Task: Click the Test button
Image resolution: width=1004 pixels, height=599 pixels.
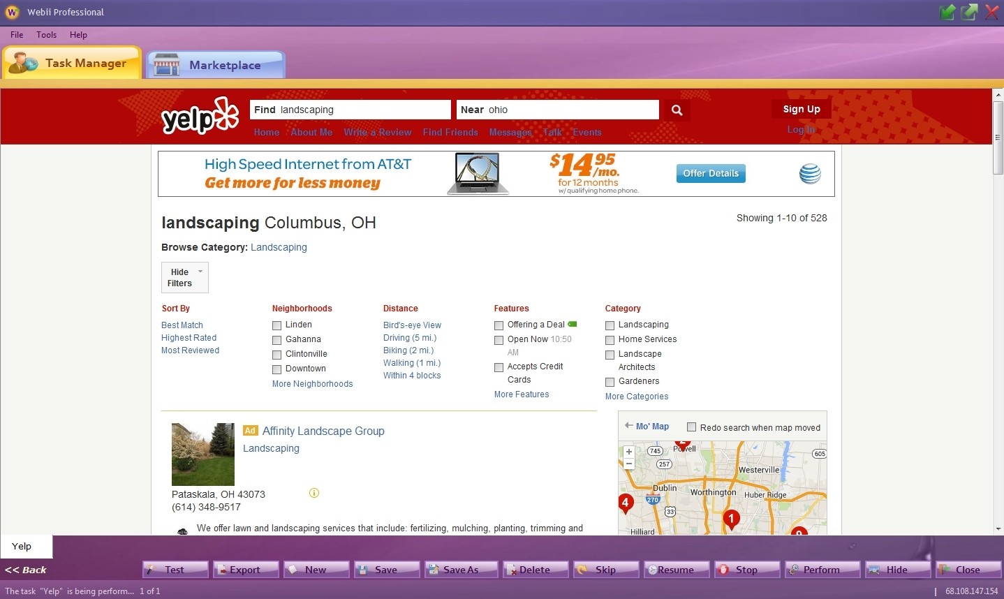Action: click(x=176, y=570)
